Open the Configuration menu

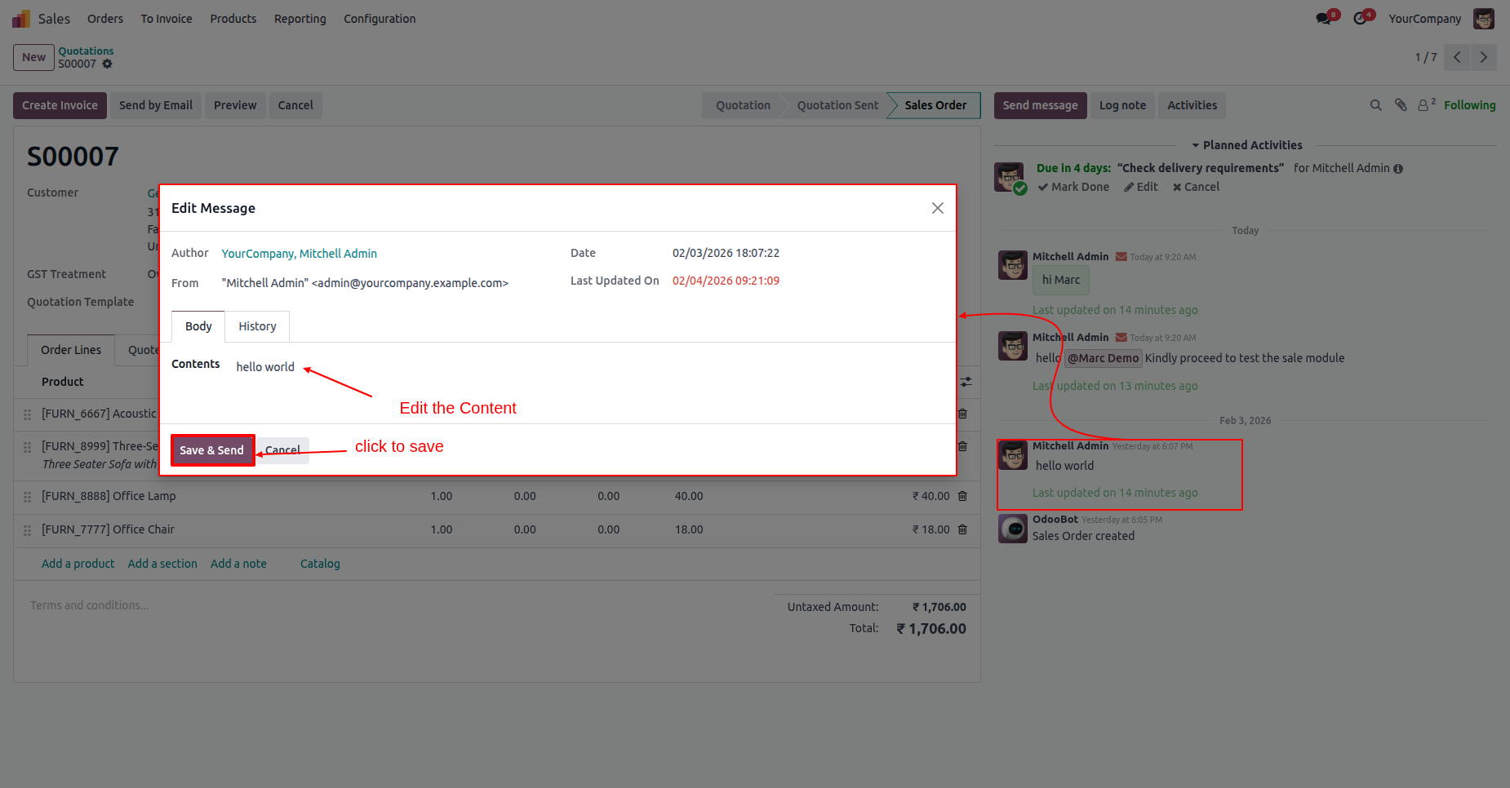pyautogui.click(x=380, y=19)
